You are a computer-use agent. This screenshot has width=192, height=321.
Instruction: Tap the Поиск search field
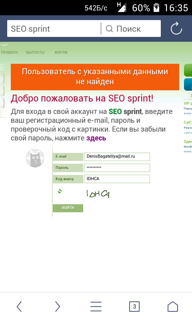(x=131, y=28)
